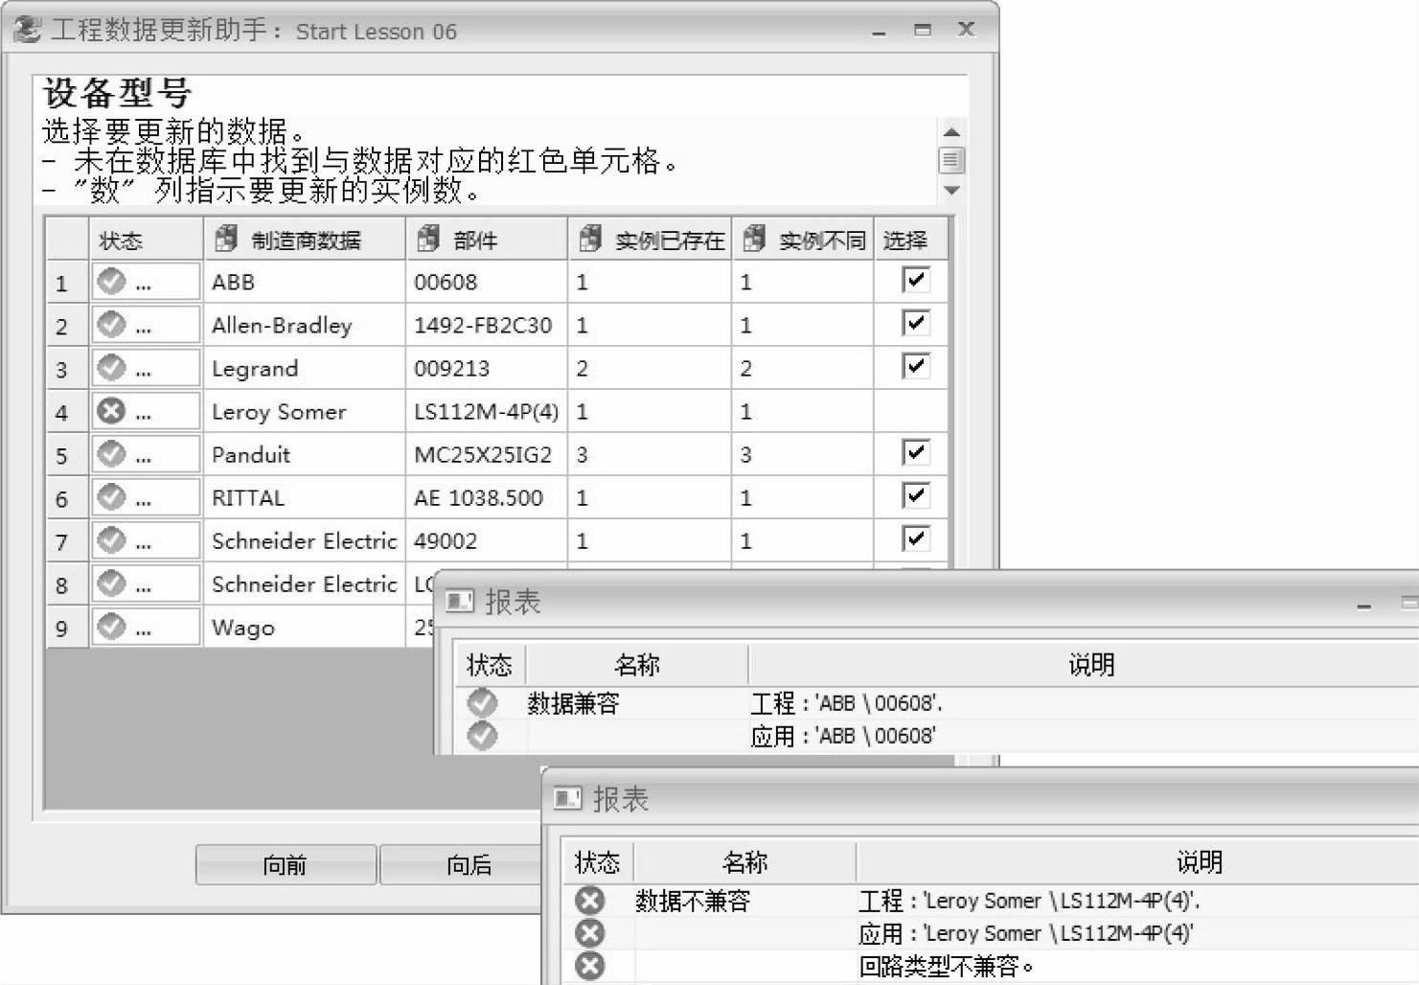Click the Legrand row status check icon
Screen dimensions: 1419x985
point(112,368)
